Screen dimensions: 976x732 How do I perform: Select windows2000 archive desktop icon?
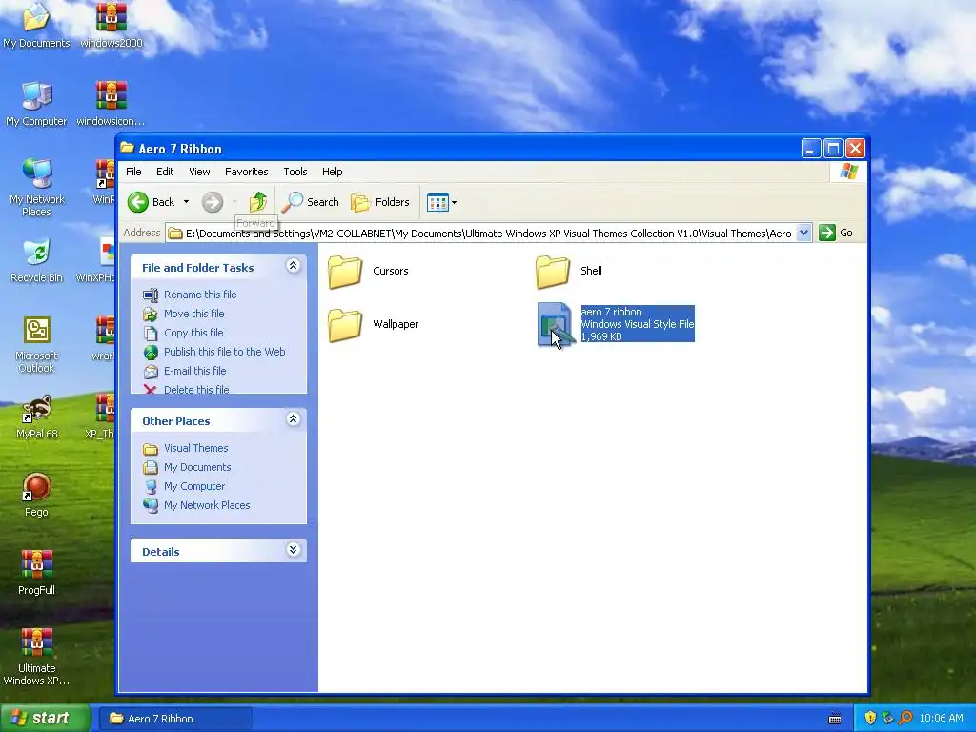112,25
